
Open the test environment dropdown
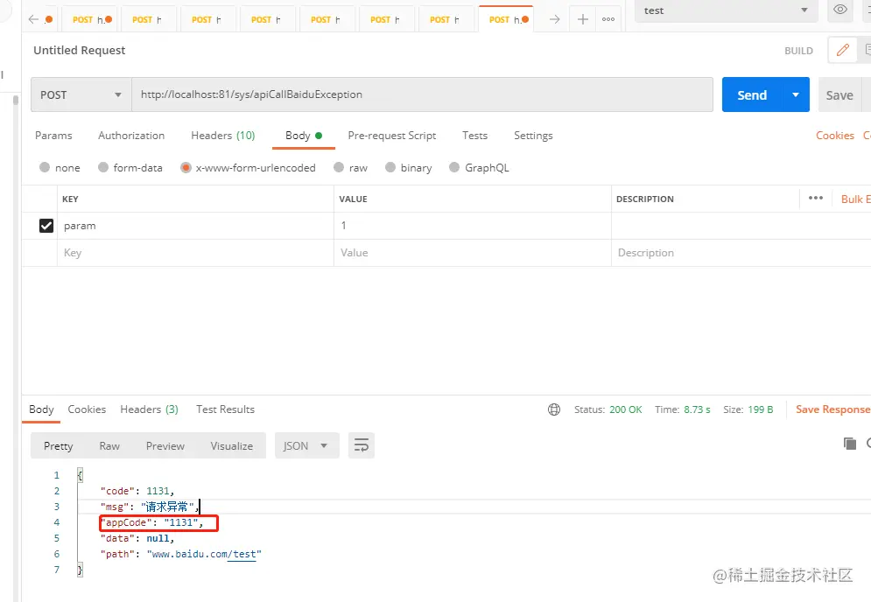[726, 10]
